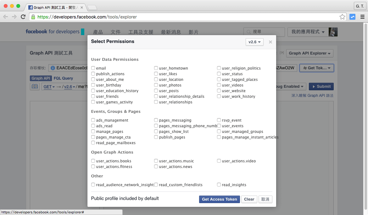
Task: Click the access token info icon
Action: [x=53, y=68]
